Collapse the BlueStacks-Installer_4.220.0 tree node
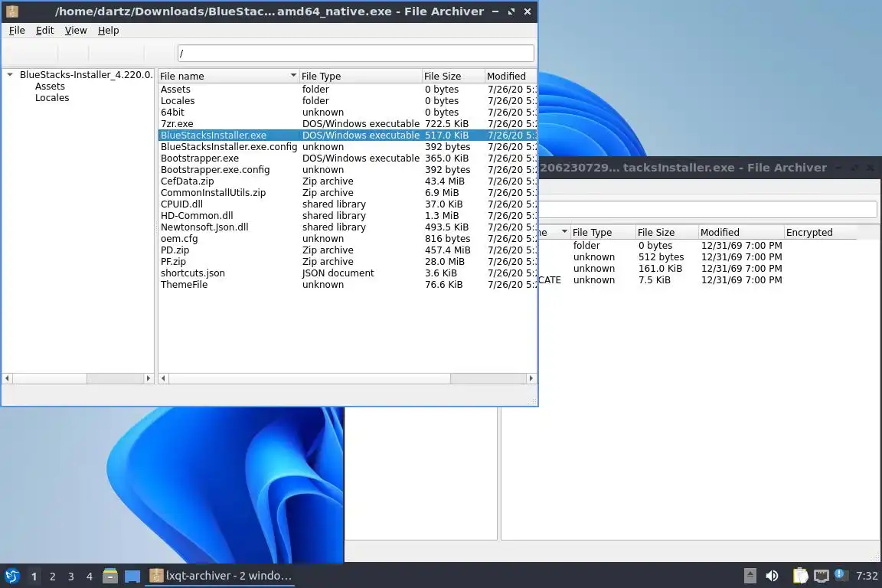Screen dimensions: 882x588 click(x=9, y=74)
